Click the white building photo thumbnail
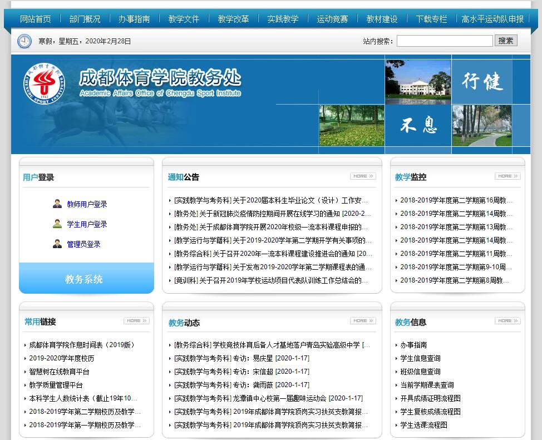Image resolution: width=542 pixels, height=440 pixels. [417, 82]
